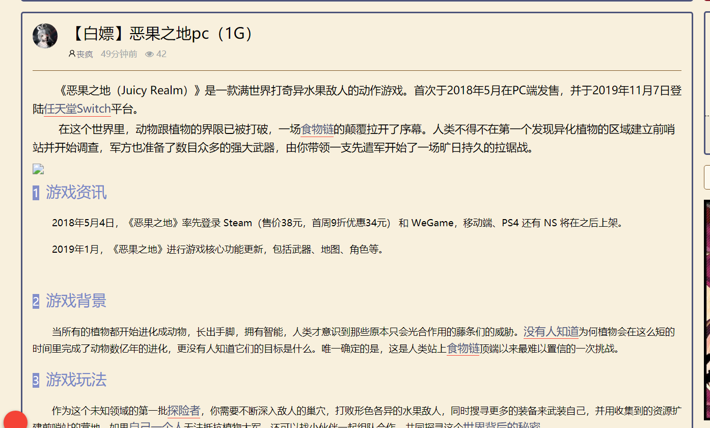Open the 食物链 link in 游戏背景 section
The width and height of the screenshot is (710, 428).
click(x=463, y=349)
